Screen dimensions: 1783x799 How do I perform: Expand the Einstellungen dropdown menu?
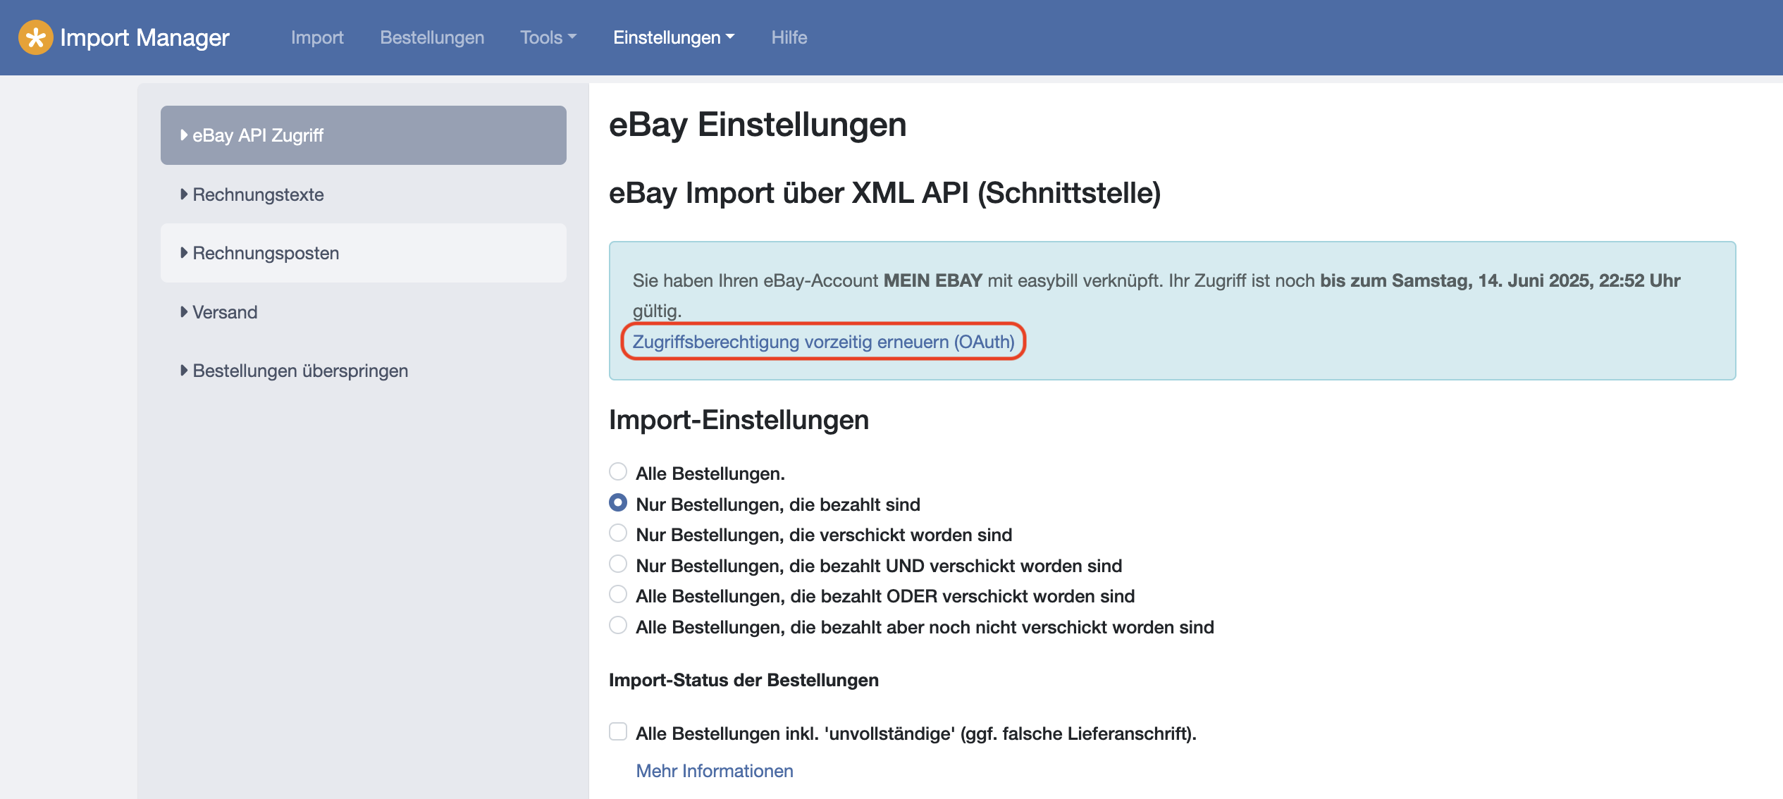point(673,37)
